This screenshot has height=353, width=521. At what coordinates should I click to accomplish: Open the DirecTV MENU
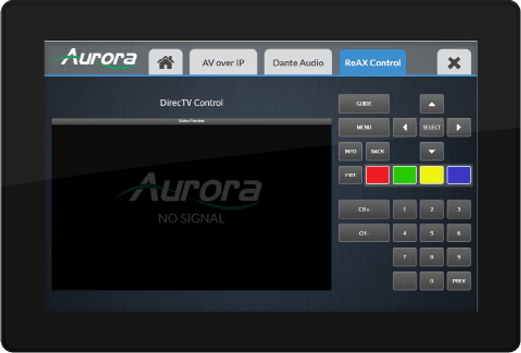pyautogui.click(x=364, y=128)
